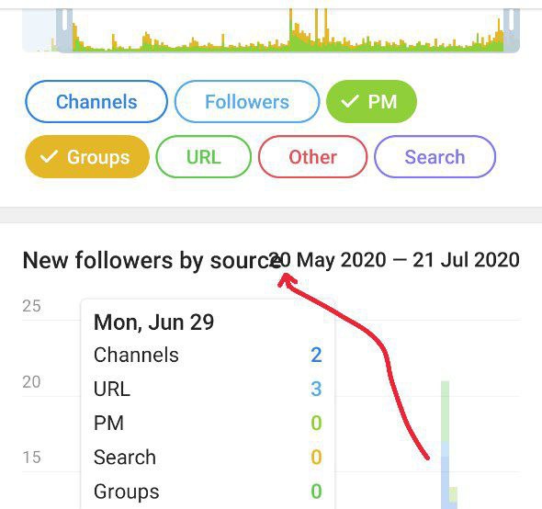This screenshot has width=542, height=509.
Task: Click the Mon, Jun 29 tooltip header
Action: (x=153, y=322)
